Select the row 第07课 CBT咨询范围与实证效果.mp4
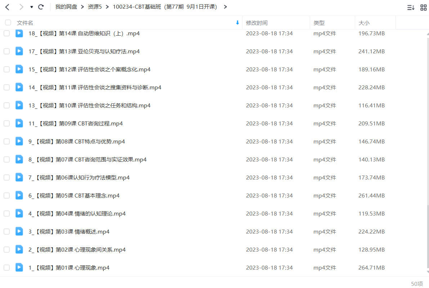This screenshot has width=429, height=288. point(213,159)
